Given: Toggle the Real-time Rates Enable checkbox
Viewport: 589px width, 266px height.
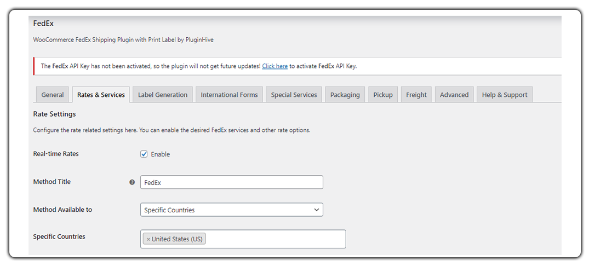Looking at the screenshot, I should click(x=144, y=154).
